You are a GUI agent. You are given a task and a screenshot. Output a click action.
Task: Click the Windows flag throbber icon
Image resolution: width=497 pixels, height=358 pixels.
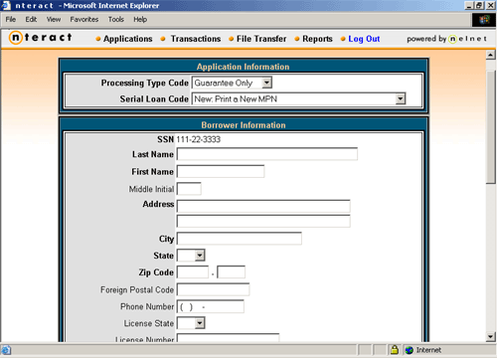coord(484,20)
